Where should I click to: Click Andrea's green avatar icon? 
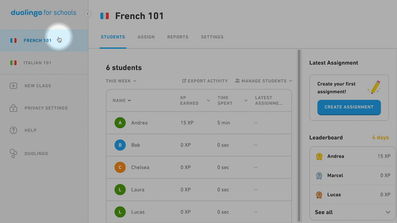pos(120,123)
